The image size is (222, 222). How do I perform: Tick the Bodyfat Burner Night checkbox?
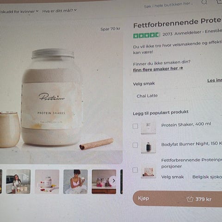135,145
